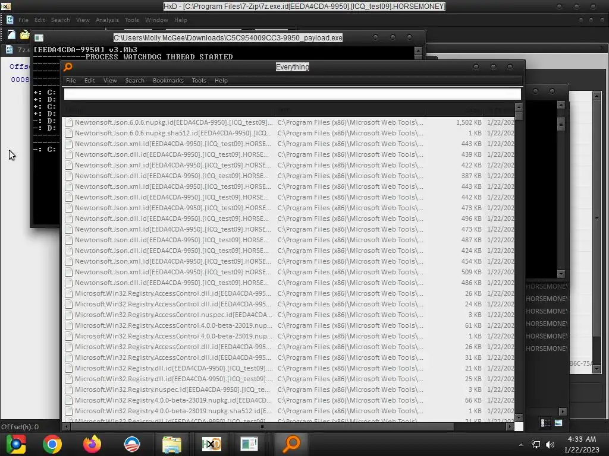Click the Everything search input field
This screenshot has width=609, height=456.
[x=292, y=94]
